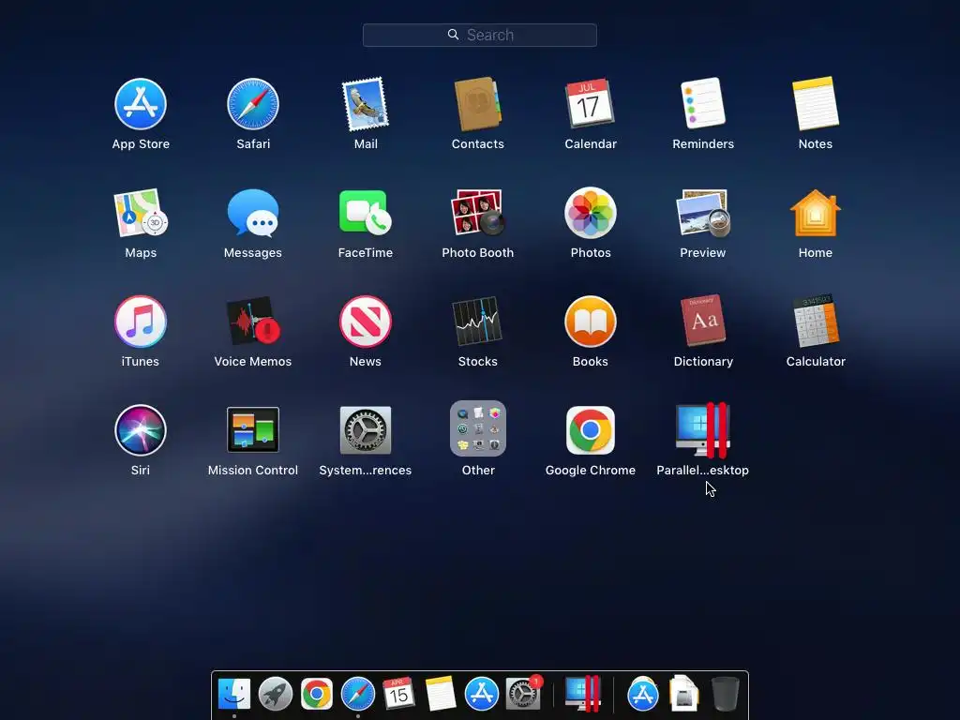The width and height of the screenshot is (960, 720).
Task: Open System Preferences from Launchpad grid
Action: (x=366, y=429)
